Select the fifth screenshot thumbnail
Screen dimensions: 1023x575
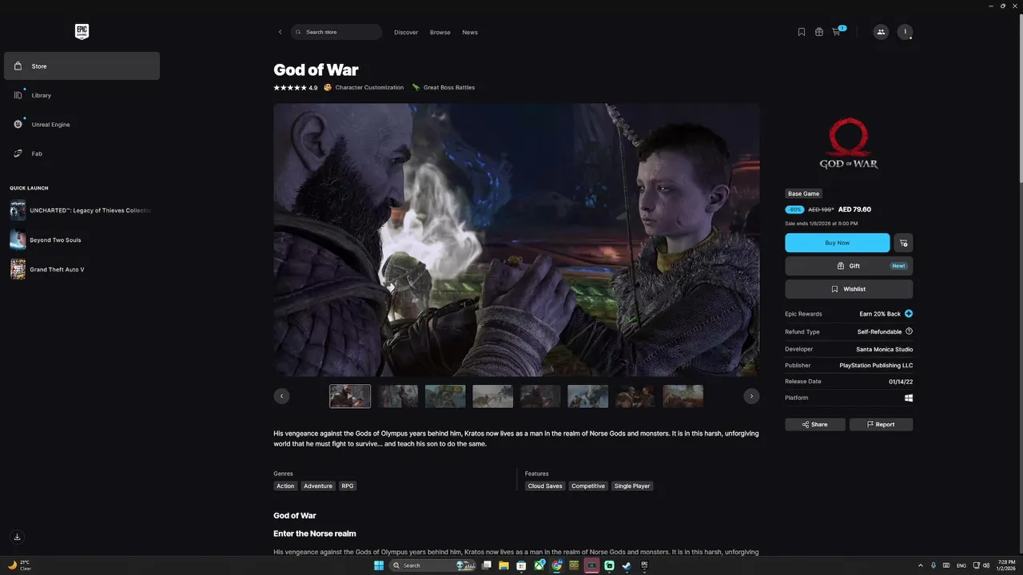tap(540, 396)
